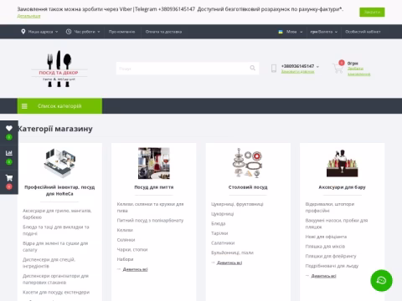
Task: Click 'Дивитись всі' under tableware
Action: (229, 263)
